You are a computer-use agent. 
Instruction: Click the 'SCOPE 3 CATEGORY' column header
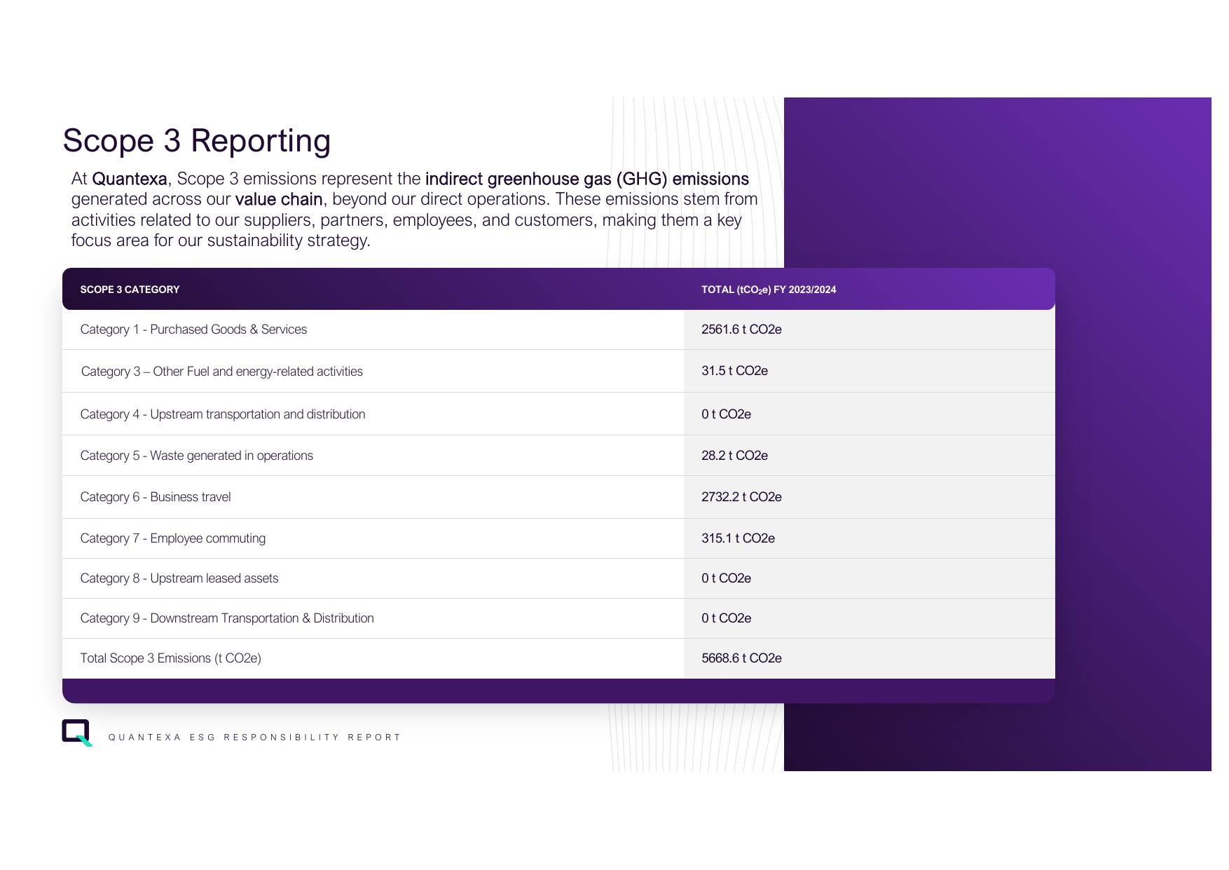coord(130,290)
